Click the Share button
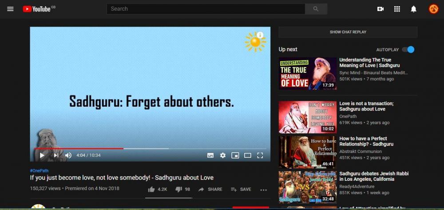Image resolution: width=444 pixels, height=210 pixels. pyautogui.click(x=210, y=189)
